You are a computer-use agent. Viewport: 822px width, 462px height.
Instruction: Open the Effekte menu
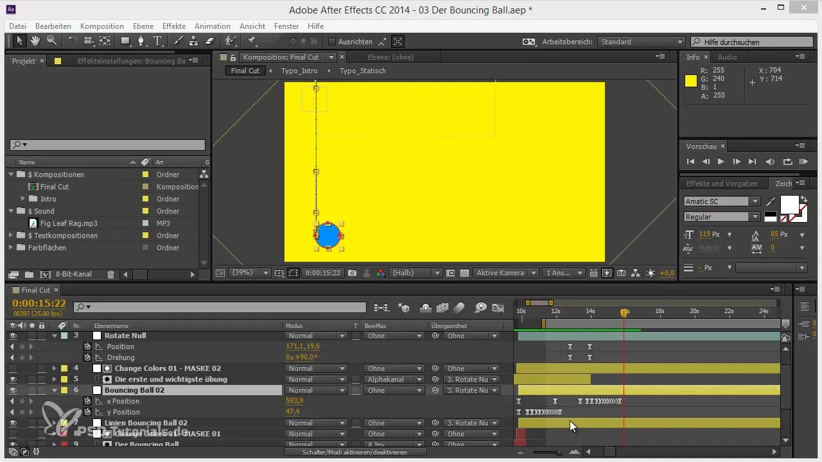(x=174, y=26)
